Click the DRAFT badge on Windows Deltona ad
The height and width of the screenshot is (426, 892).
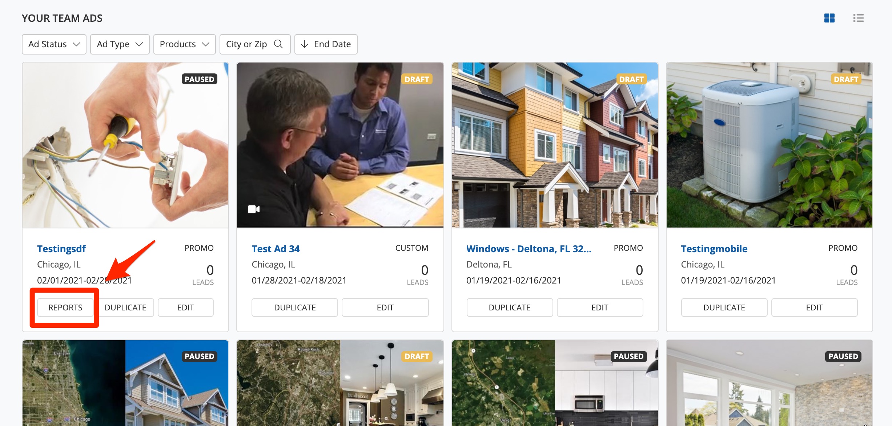(631, 79)
